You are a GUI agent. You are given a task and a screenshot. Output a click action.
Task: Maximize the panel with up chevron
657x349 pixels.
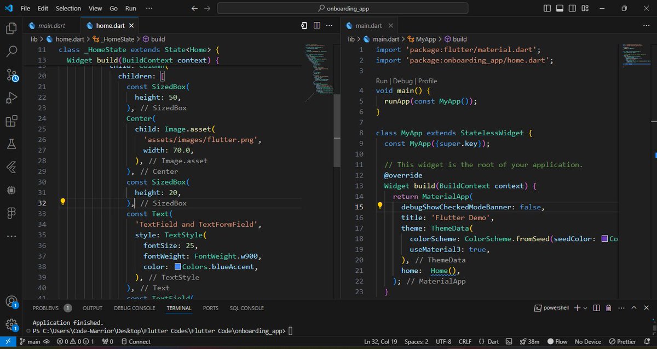tap(634, 308)
